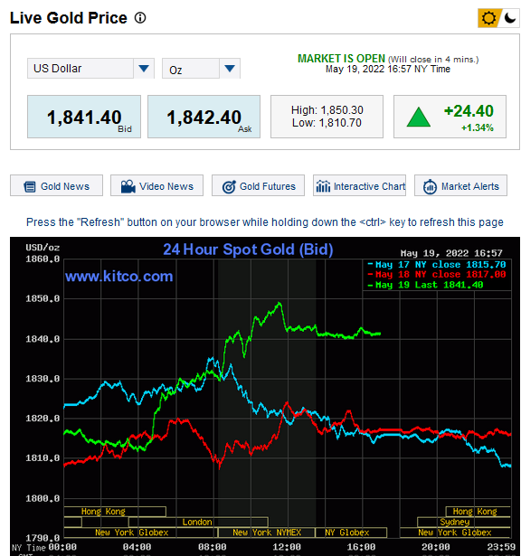Image resolution: width=521 pixels, height=556 pixels.
Task: Click the New York NYMEX session label
Action: pos(267,532)
